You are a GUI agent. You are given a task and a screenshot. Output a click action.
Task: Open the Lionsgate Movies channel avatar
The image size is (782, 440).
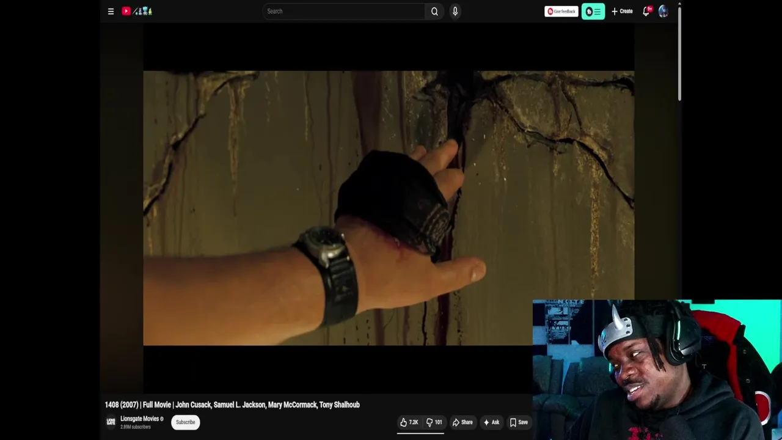pyautogui.click(x=111, y=422)
